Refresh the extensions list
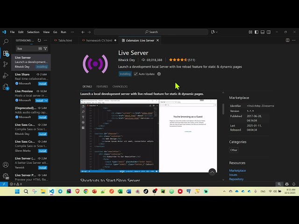Image resolution: width=299 pixels, height=224 pixels. coord(39,41)
